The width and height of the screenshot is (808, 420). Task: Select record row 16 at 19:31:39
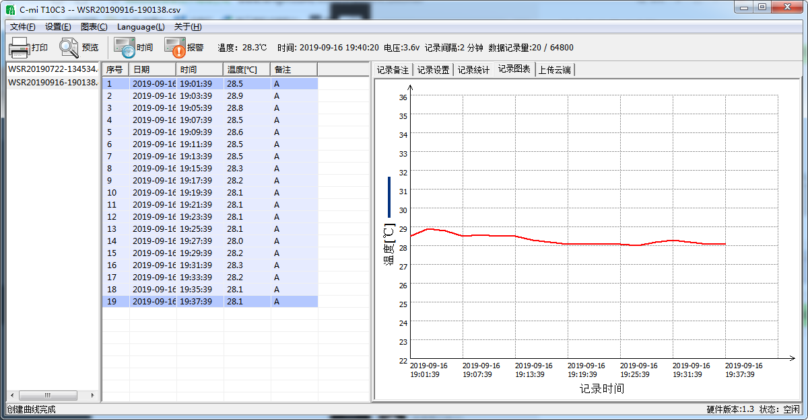point(210,265)
